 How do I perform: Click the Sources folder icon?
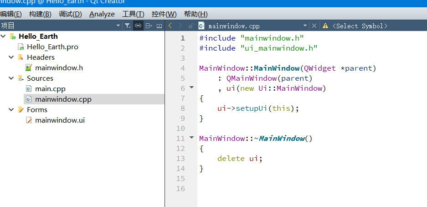(x=21, y=78)
